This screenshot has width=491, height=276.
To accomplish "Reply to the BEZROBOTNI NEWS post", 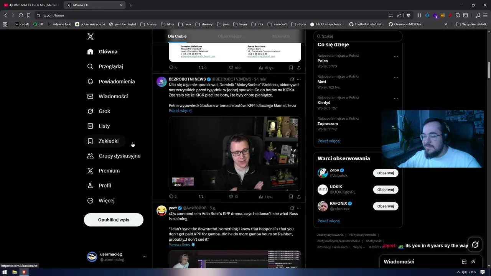I will [x=171, y=197].
